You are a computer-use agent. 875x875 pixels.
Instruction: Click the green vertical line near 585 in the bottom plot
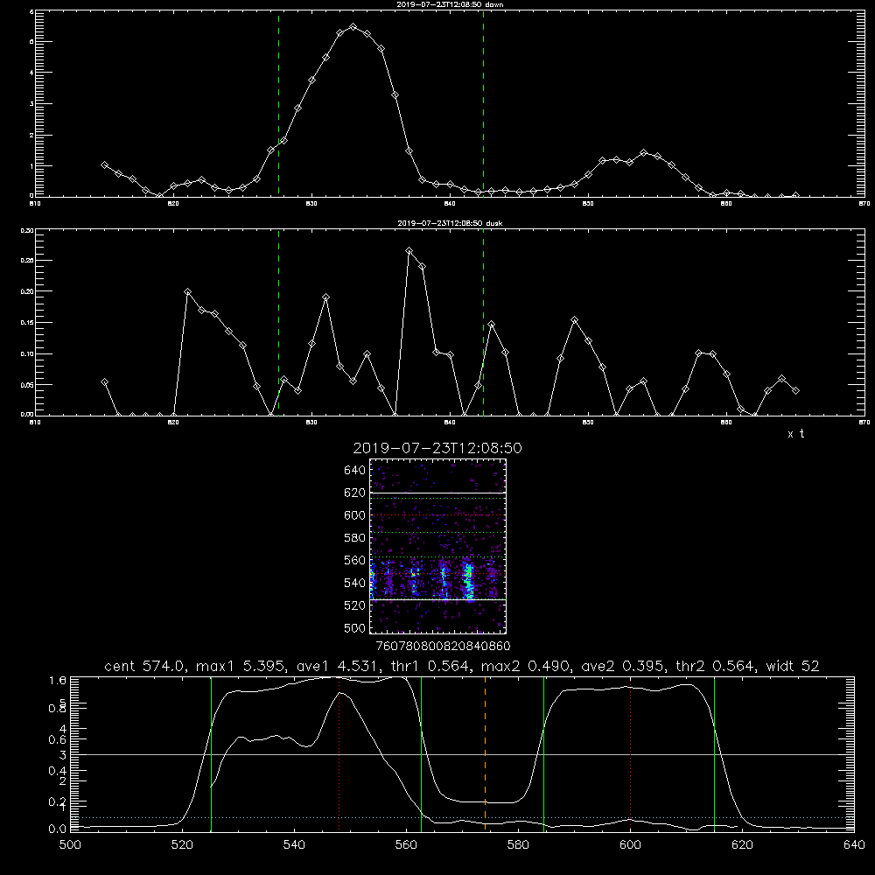(543, 754)
